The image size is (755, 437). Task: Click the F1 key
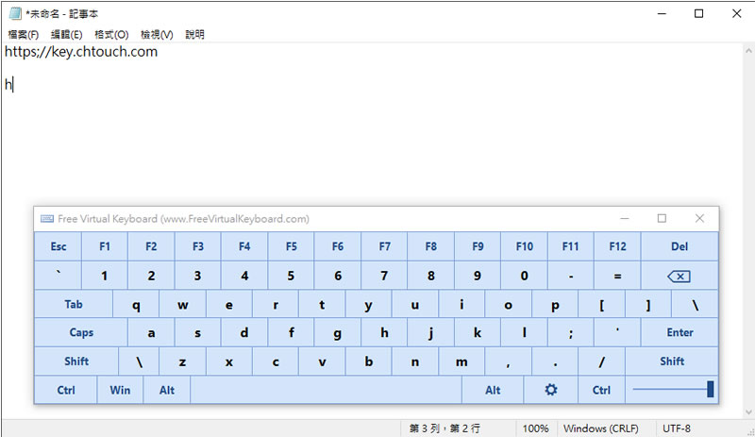point(105,246)
